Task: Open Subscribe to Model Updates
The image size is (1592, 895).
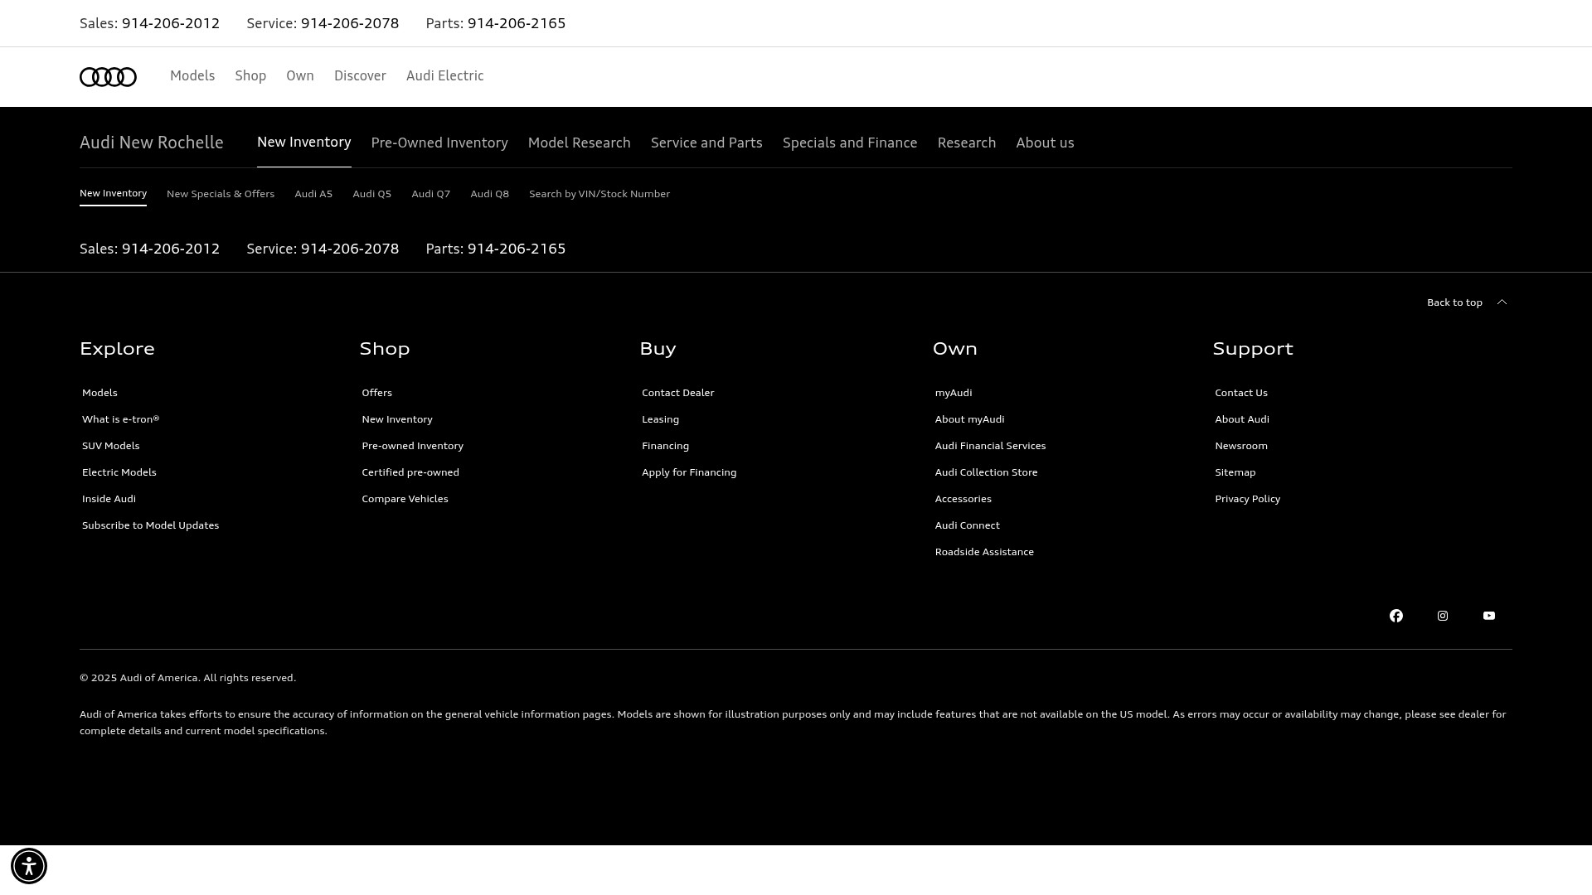Action: [x=150, y=525]
